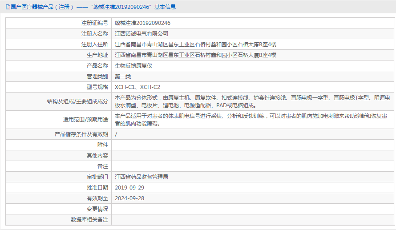Click the 变更情况 row label
This screenshot has height=230, width=396.
click(x=97, y=209)
